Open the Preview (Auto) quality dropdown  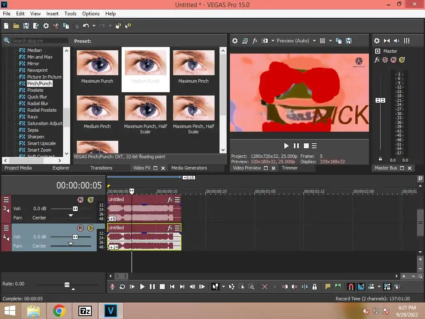296,41
